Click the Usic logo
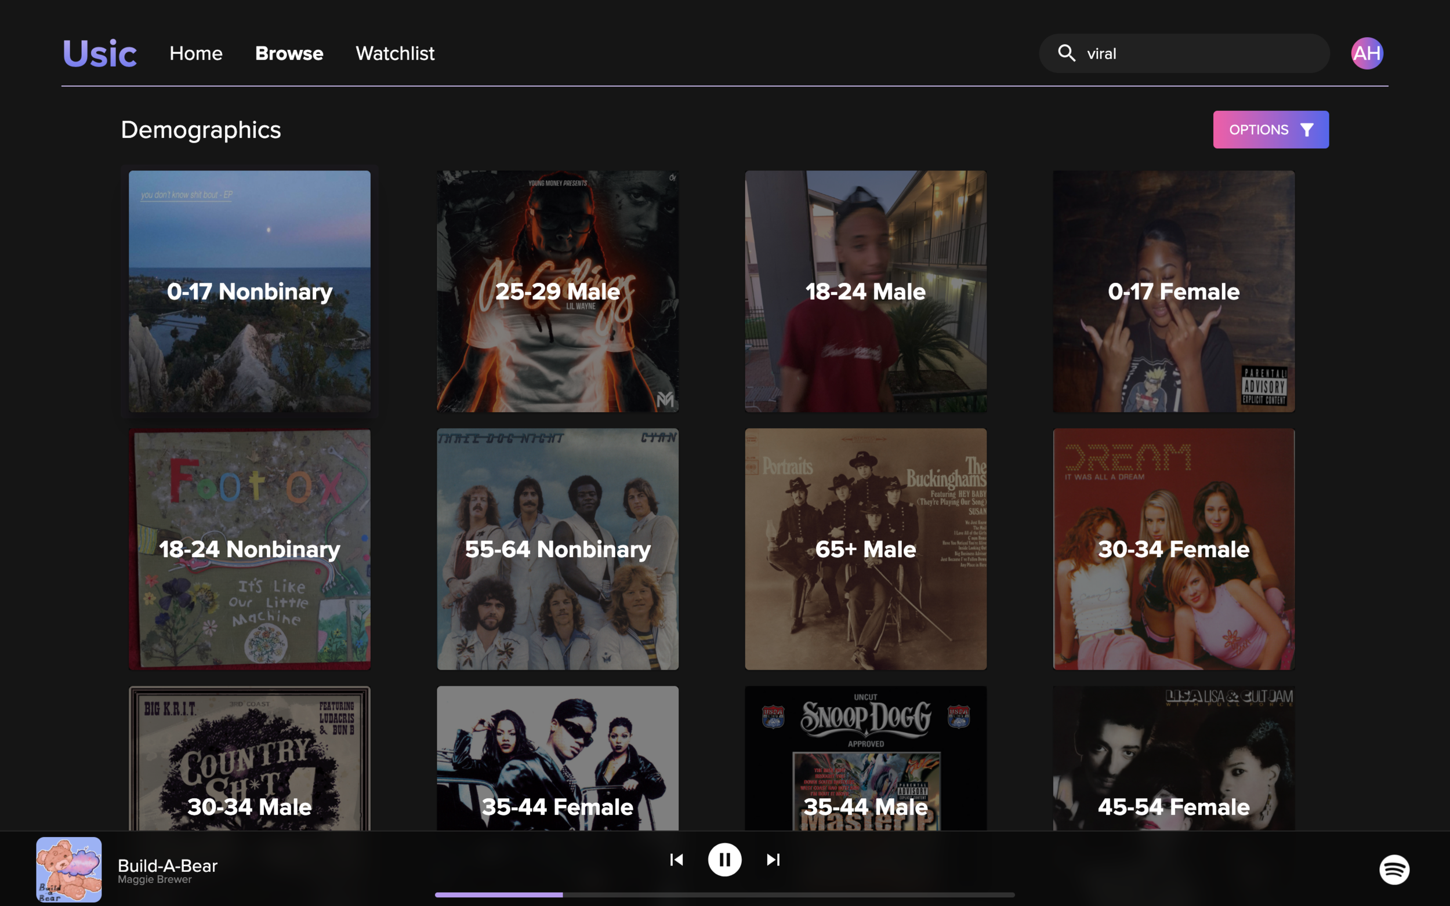The image size is (1450, 906). (x=100, y=53)
